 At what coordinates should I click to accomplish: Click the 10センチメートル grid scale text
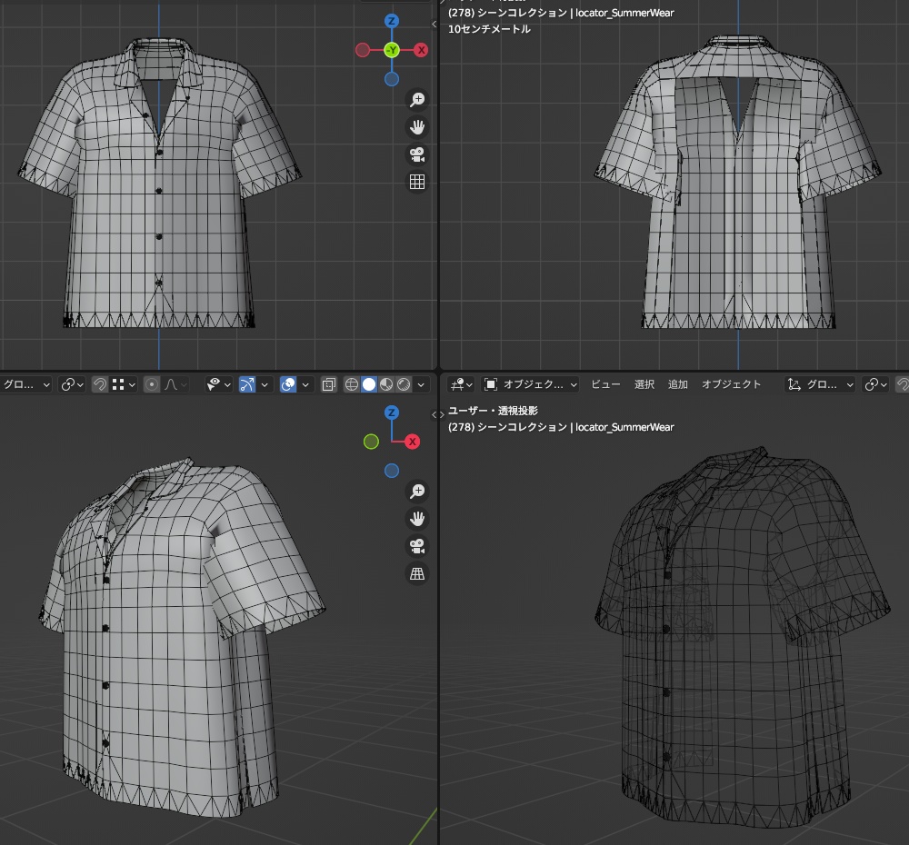tap(489, 29)
